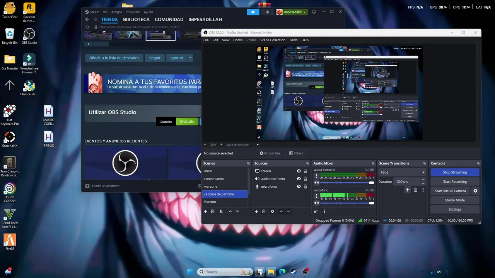Go back in Steam store navigation
The width and height of the screenshot is (495, 278).
(x=87, y=19)
